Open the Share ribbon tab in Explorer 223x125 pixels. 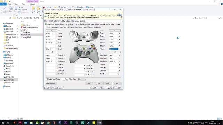point(17,4)
